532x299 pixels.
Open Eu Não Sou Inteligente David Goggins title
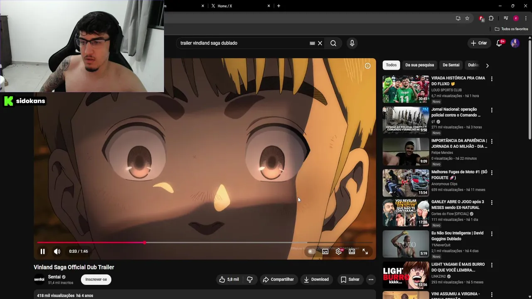pos(457,236)
